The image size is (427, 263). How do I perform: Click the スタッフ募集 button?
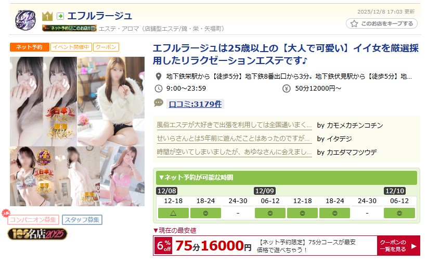point(82,220)
